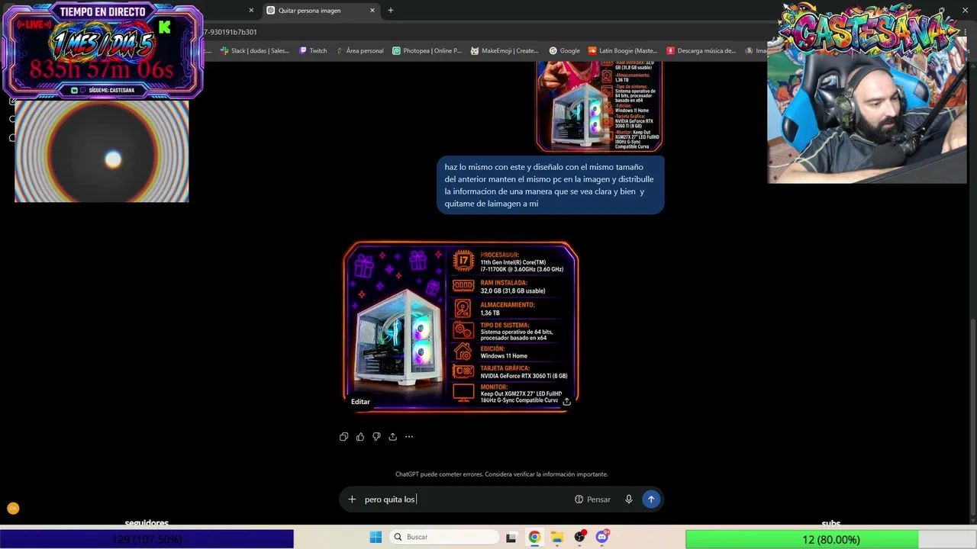Close the browser tab left of 'Quitar persona imagen'
Image resolution: width=977 pixels, height=549 pixels.
pos(251,11)
